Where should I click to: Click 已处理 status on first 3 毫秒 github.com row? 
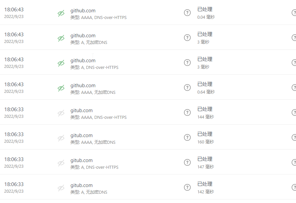205,34
